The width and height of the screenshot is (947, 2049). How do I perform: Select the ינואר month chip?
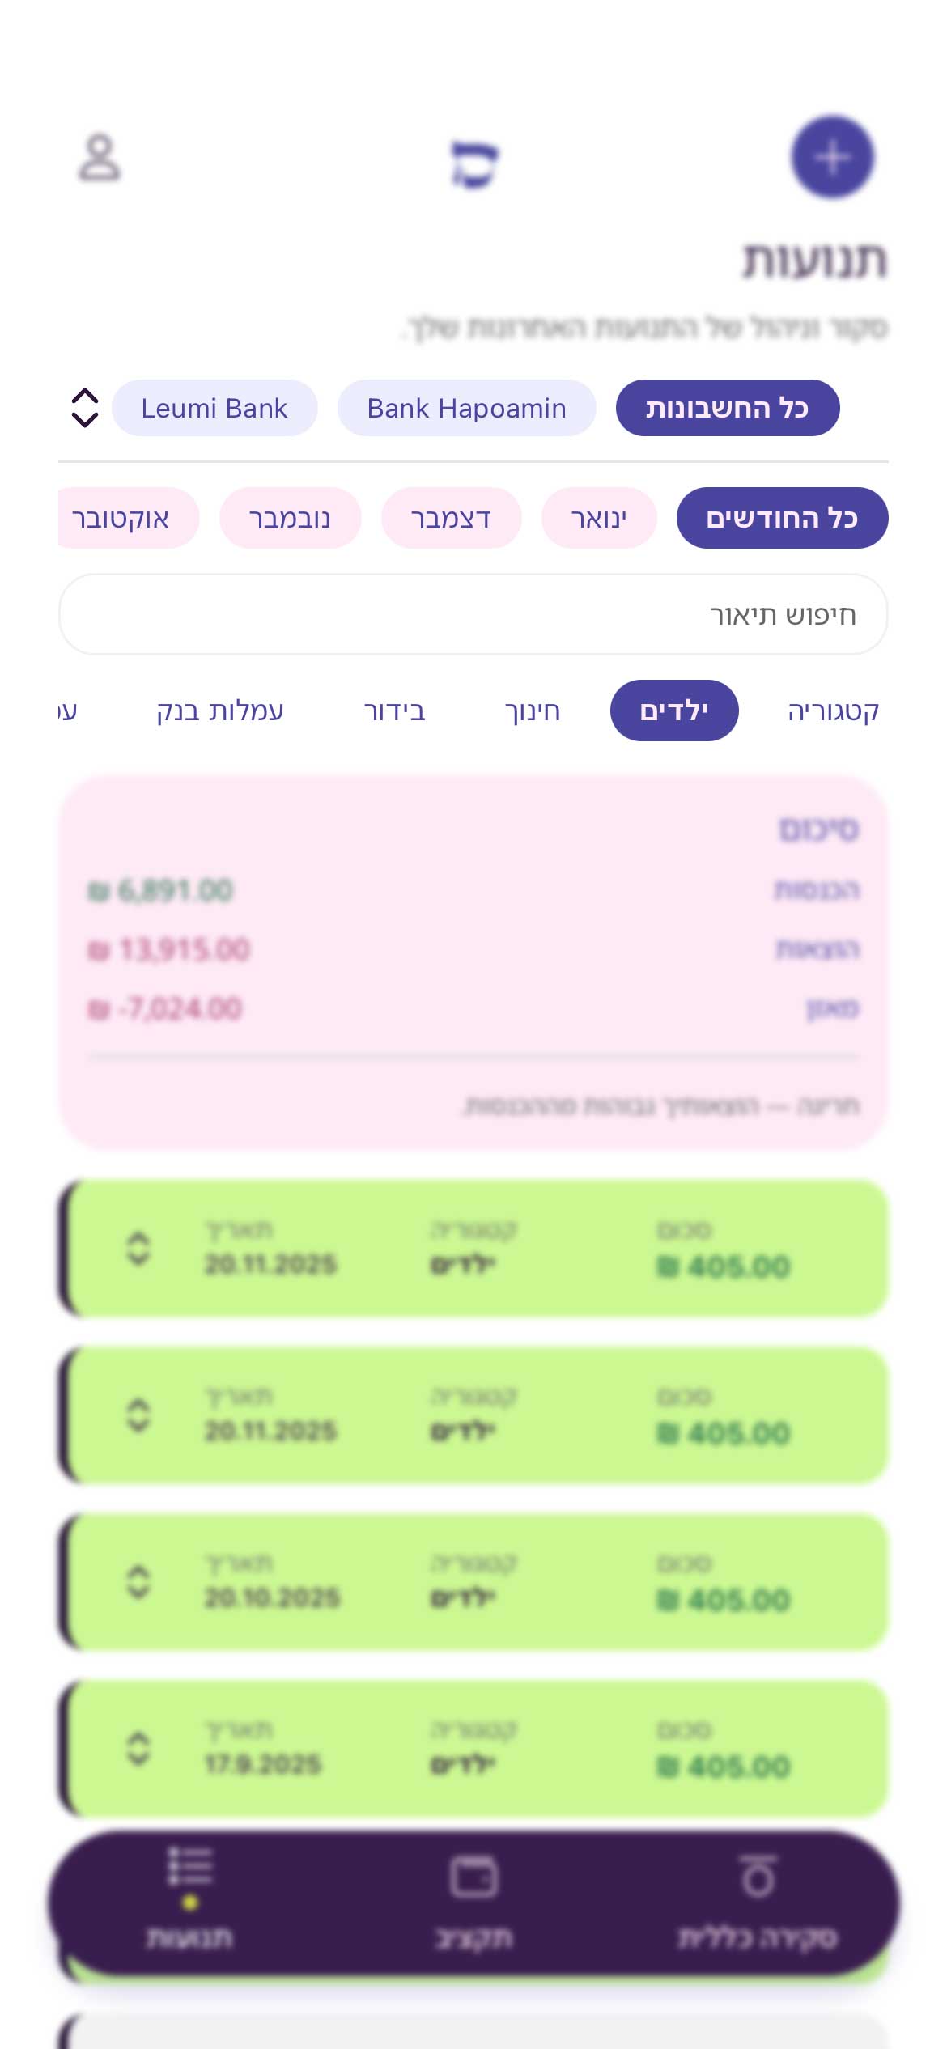click(599, 518)
